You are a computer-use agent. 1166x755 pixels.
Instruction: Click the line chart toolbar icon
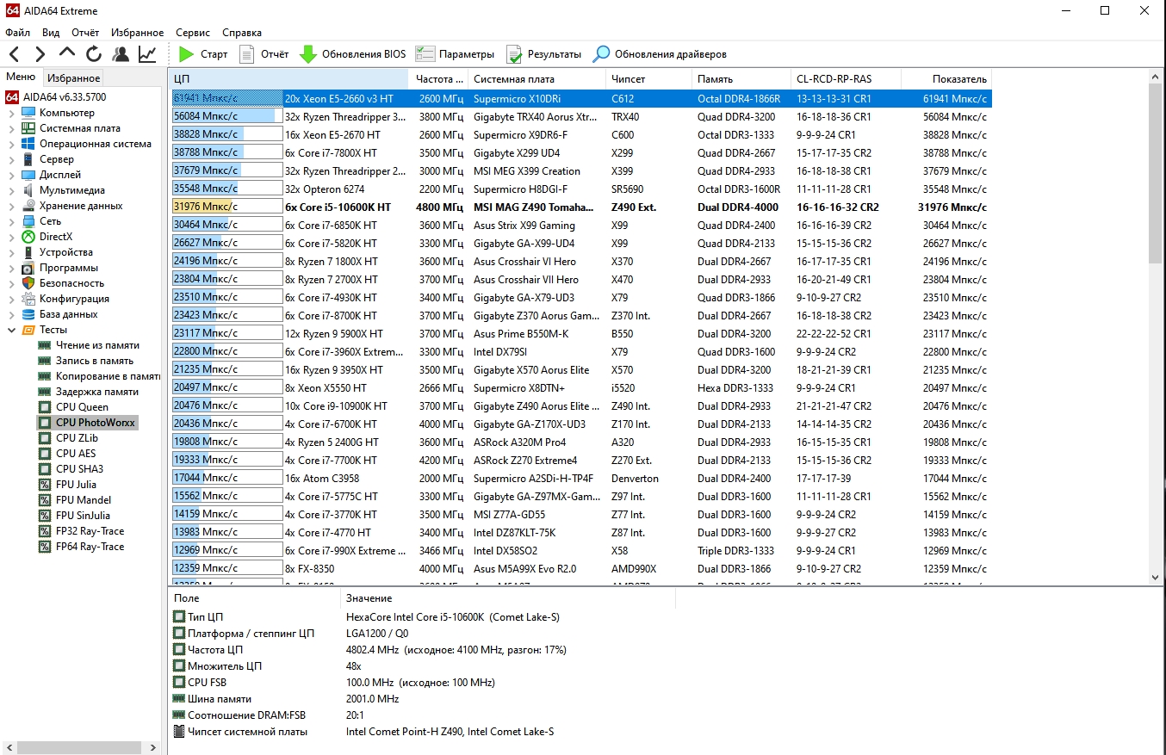point(147,54)
